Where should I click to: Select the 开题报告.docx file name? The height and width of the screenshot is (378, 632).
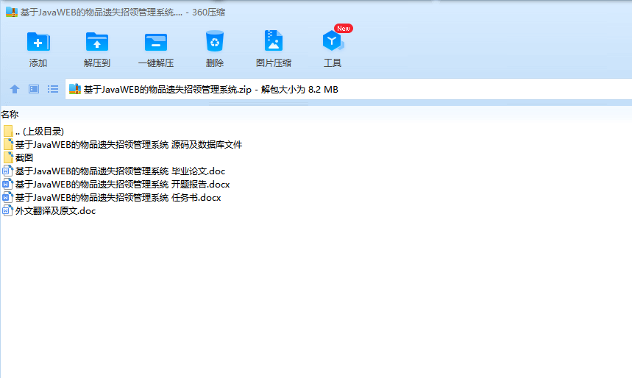click(x=123, y=185)
